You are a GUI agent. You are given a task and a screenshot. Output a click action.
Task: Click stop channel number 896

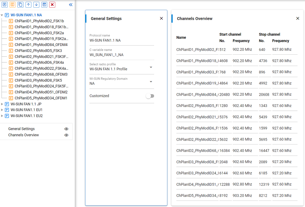point(262,72)
